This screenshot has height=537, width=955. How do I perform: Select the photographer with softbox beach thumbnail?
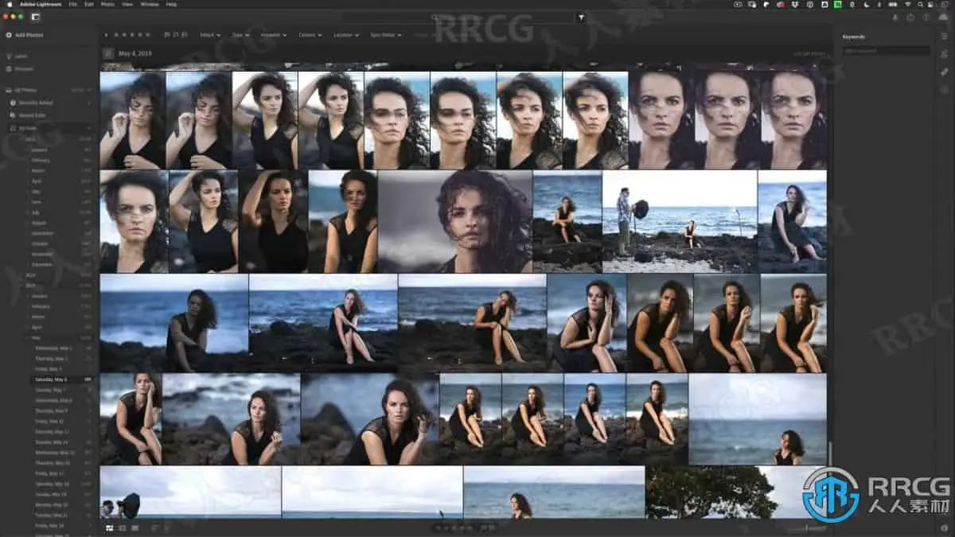pyautogui.click(x=679, y=222)
